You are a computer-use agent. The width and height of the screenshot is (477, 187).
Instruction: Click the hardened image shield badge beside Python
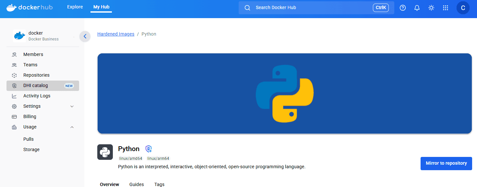[149, 149]
